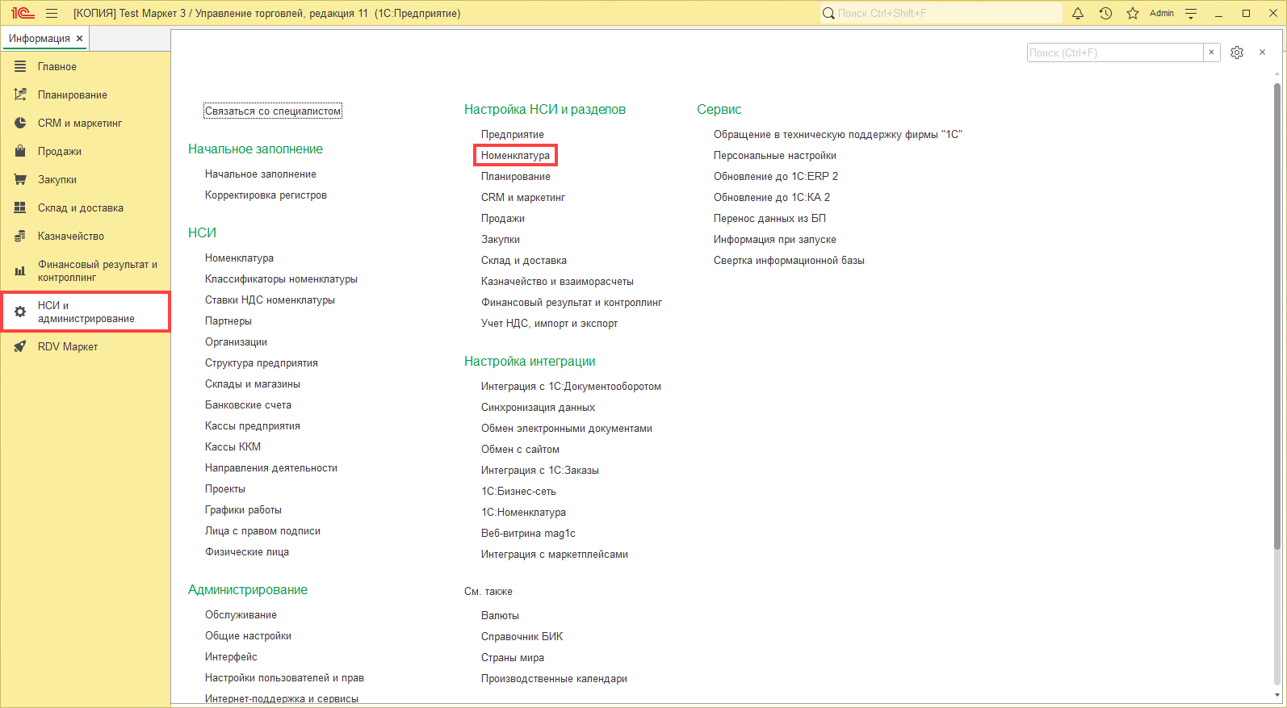1287x708 pixels.
Task: Open Свертка информационной базы link
Action: (x=789, y=261)
